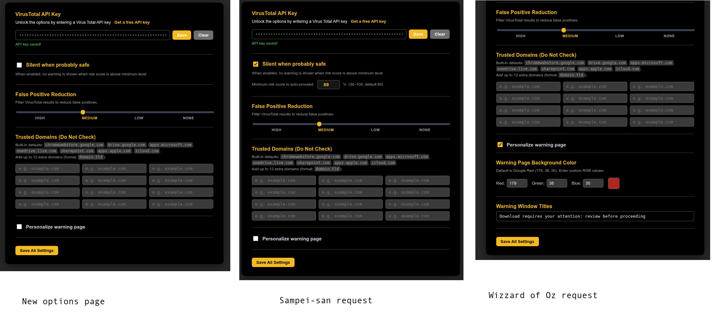The height and width of the screenshot is (318, 714).
Task: Set left panel slider to LOW
Action: click(139, 112)
